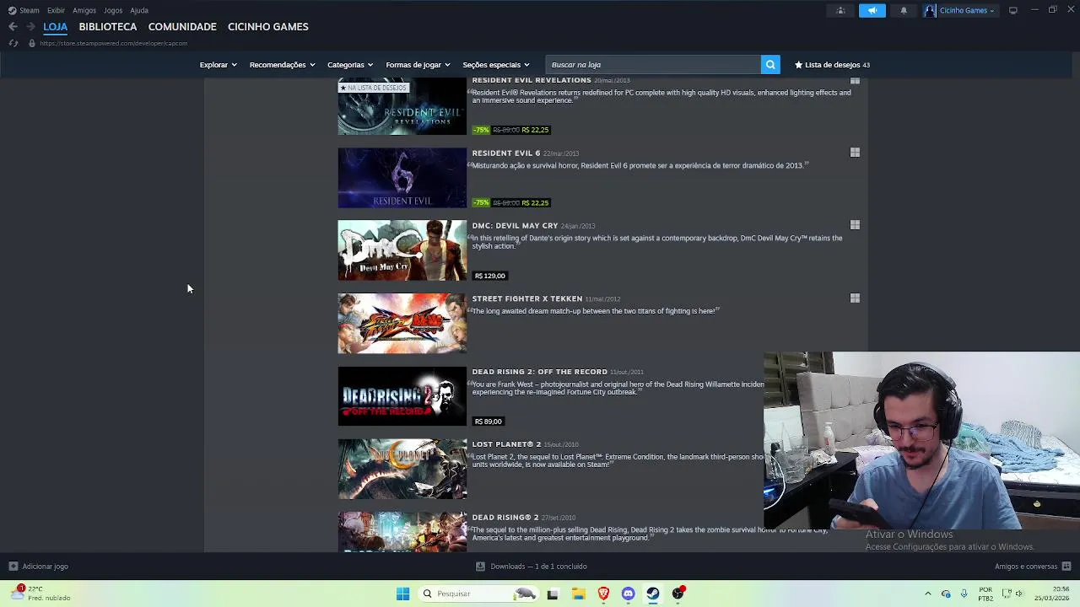Click Resident Evil 6 discounted price R$ 22,25

[x=535, y=202]
